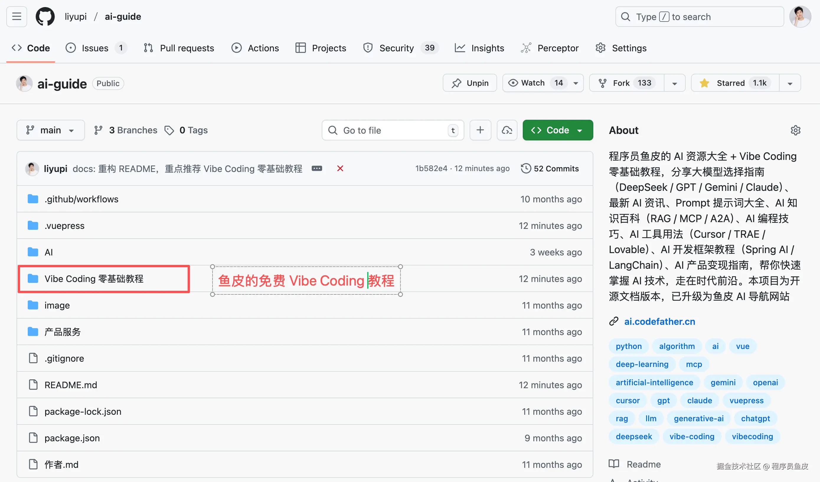820x482 pixels.
Task: Switch to the Issues tab
Action: pyautogui.click(x=94, y=48)
